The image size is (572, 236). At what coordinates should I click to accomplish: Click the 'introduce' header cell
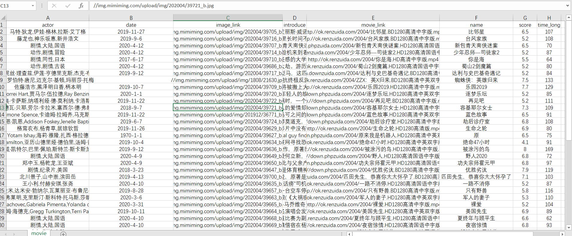pos(295,25)
